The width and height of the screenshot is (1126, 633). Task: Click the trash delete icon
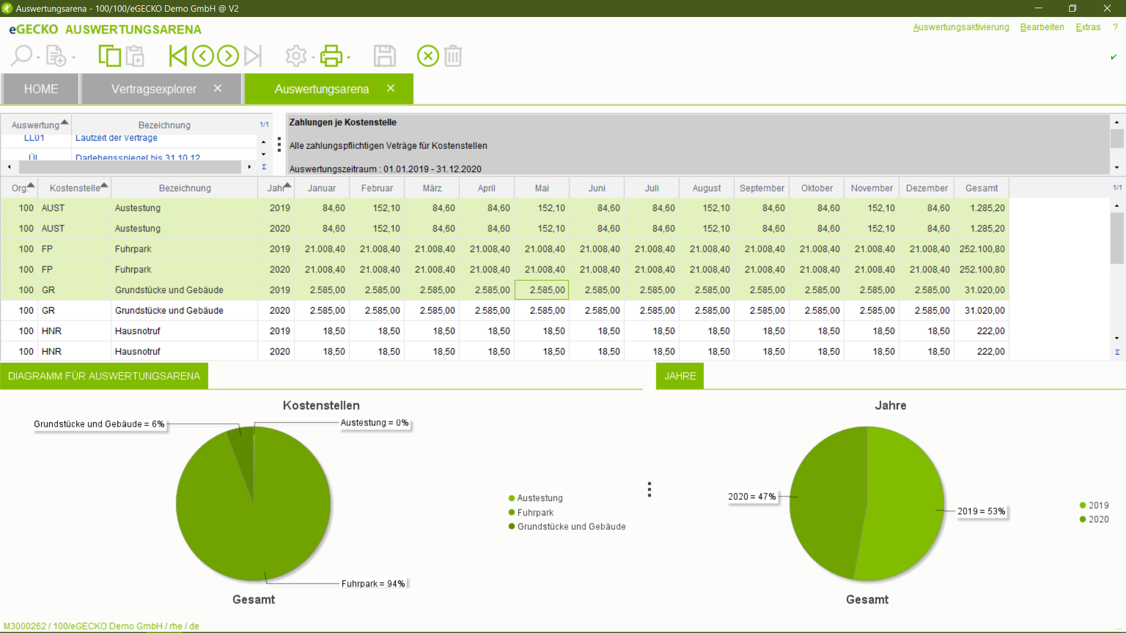coord(453,56)
